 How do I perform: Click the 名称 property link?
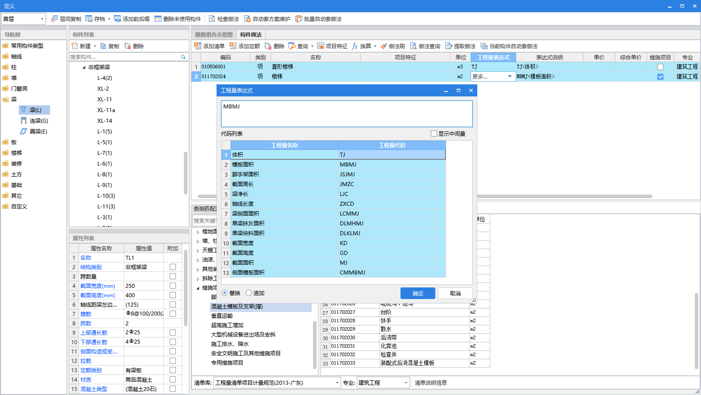point(86,258)
